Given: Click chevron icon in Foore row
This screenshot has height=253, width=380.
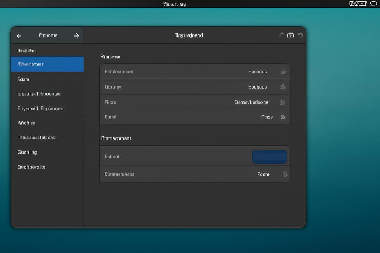Looking at the screenshot, I should tap(285, 174).
